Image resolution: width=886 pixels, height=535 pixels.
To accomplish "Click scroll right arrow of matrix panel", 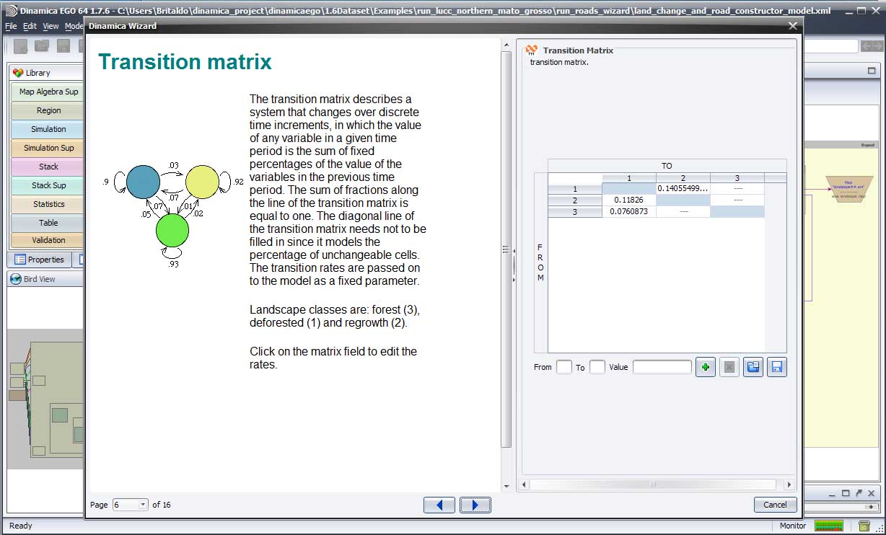I will [x=789, y=485].
